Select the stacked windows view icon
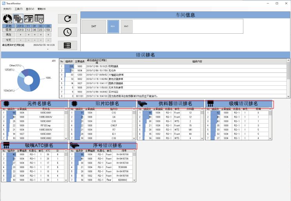This screenshot has width=291, height=201. (x=18, y=19)
